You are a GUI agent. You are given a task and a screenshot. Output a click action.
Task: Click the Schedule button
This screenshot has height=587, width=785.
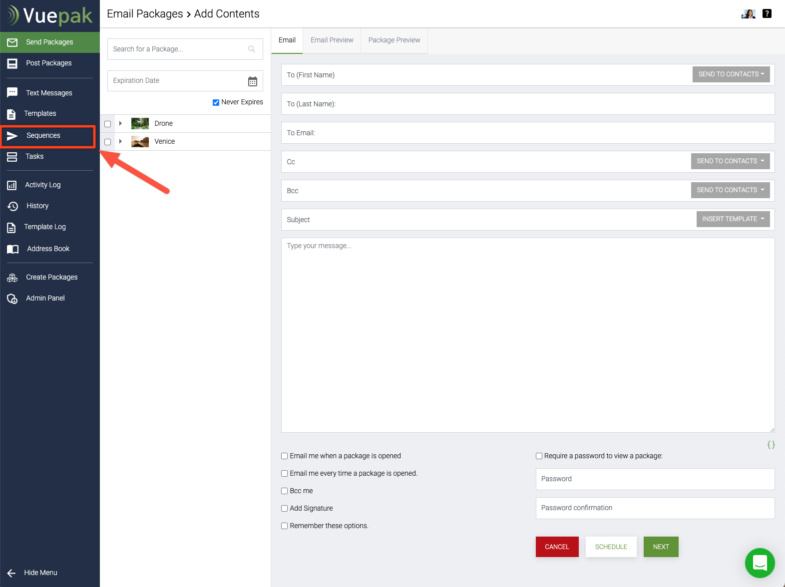[x=611, y=547]
